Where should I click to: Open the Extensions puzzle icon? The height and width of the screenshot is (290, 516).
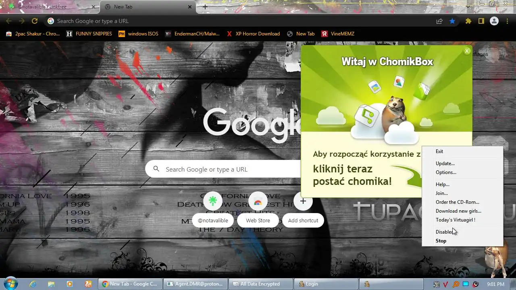coord(468,21)
